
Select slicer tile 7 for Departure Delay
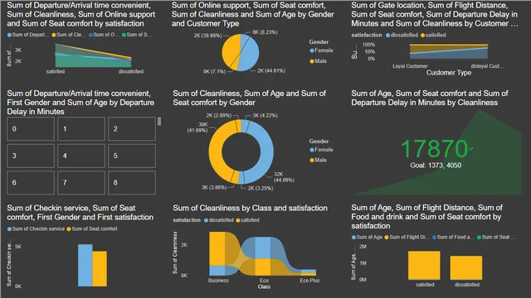tap(81, 182)
